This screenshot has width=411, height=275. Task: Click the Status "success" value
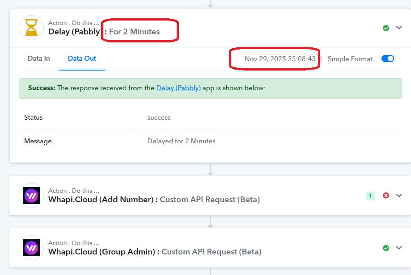(159, 117)
